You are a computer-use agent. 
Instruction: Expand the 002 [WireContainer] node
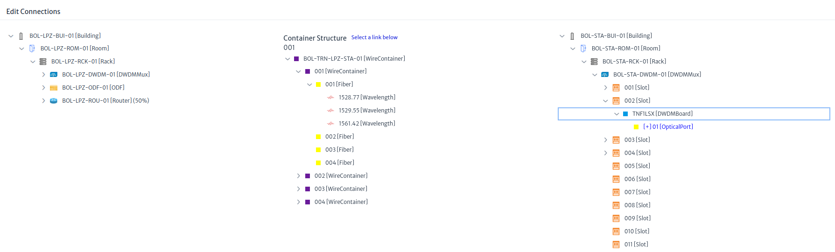tap(298, 176)
